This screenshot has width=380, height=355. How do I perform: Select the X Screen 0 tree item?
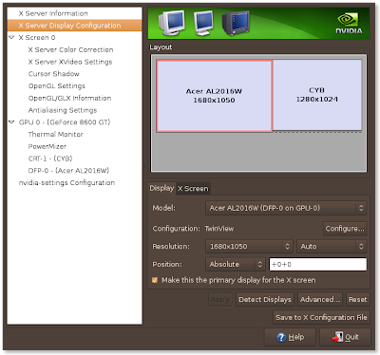click(37, 37)
